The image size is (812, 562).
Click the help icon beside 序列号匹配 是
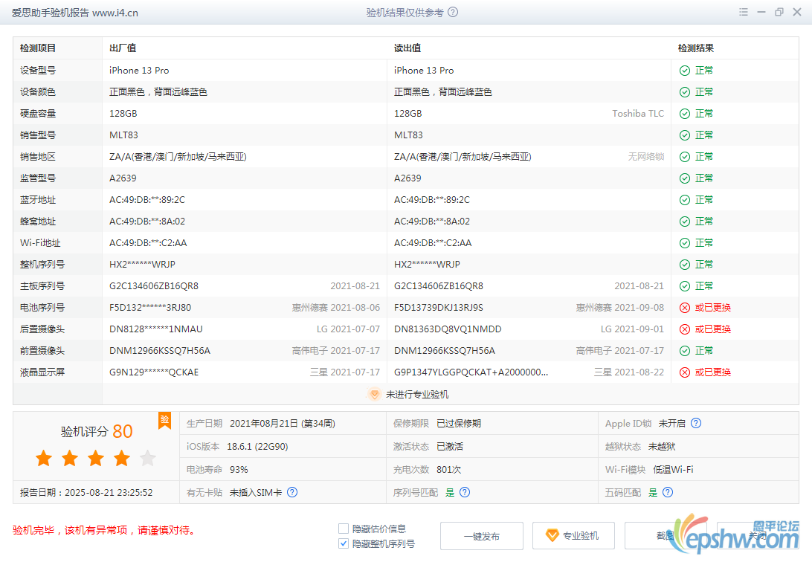pos(465,492)
